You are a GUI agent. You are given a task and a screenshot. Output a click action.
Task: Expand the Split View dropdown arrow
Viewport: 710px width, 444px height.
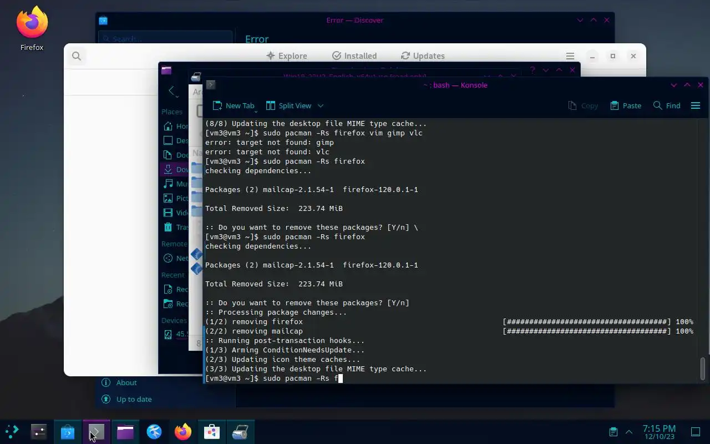[321, 105]
